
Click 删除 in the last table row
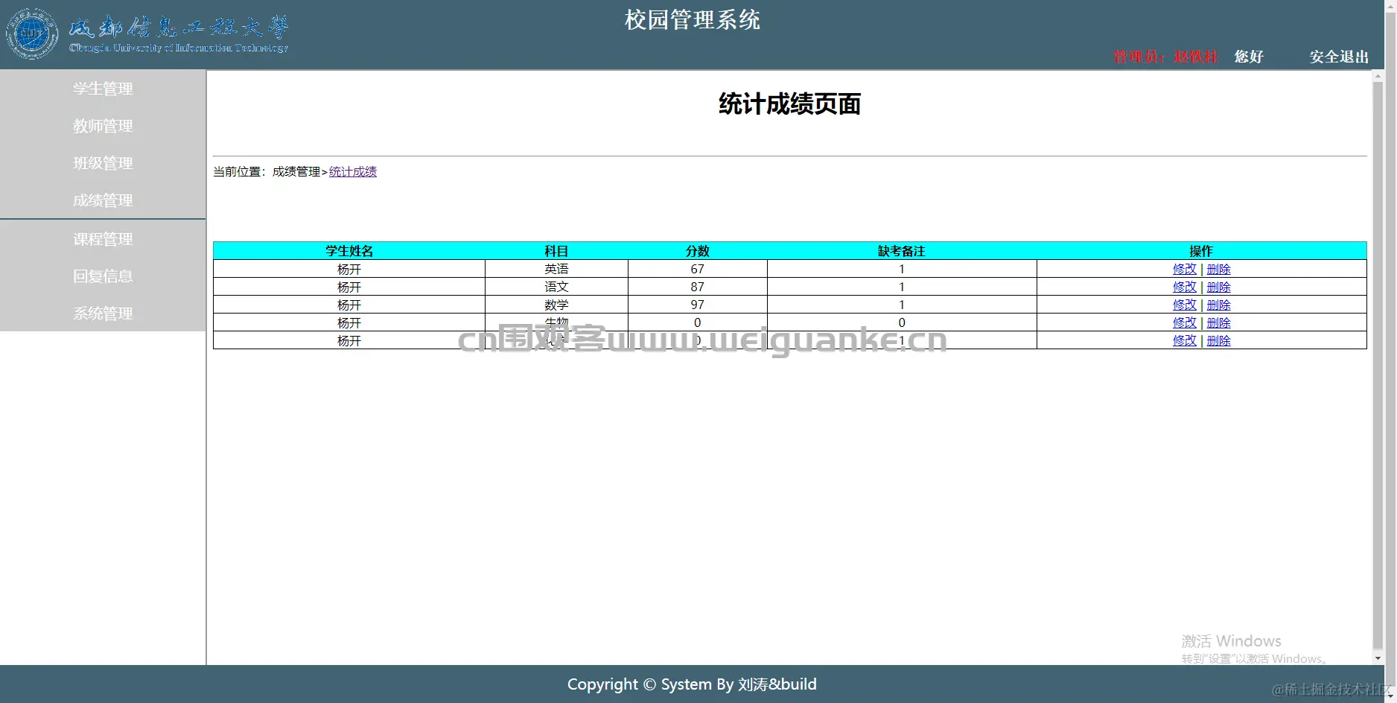[1218, 340]
